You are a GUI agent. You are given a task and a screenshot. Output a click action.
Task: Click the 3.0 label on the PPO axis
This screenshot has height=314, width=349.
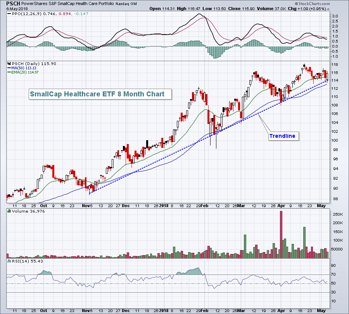pos(335,16)
